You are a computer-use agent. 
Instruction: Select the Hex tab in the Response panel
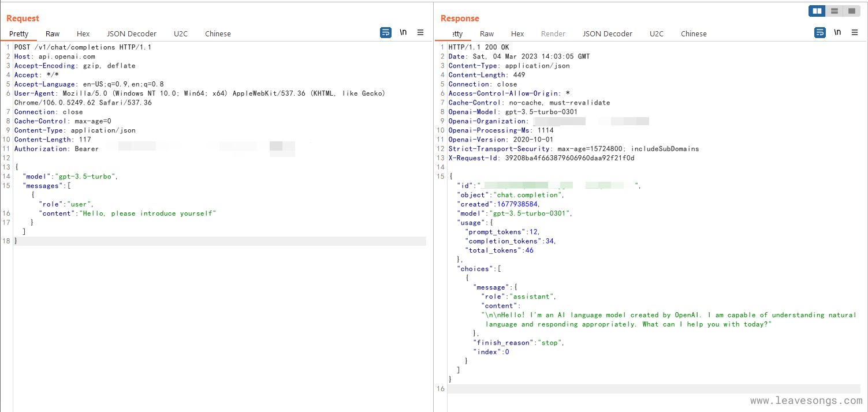tap(517, 34)
